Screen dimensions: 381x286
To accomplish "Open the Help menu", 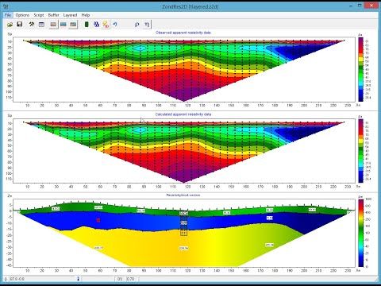I will coord(86,15).
